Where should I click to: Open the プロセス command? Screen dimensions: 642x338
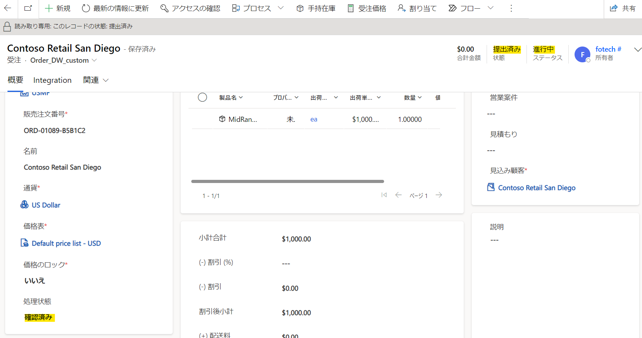[252, 8]
